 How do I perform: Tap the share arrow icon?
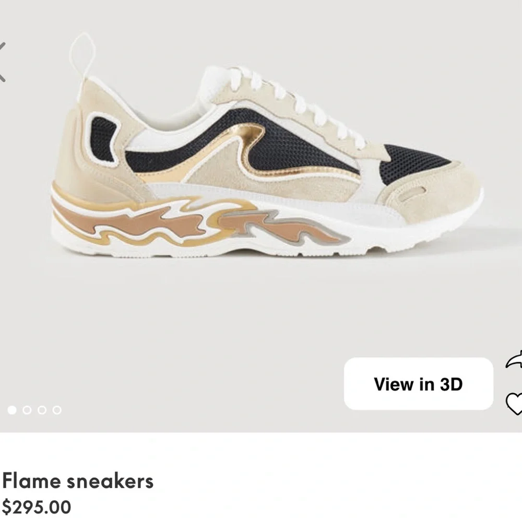point(514,361)
